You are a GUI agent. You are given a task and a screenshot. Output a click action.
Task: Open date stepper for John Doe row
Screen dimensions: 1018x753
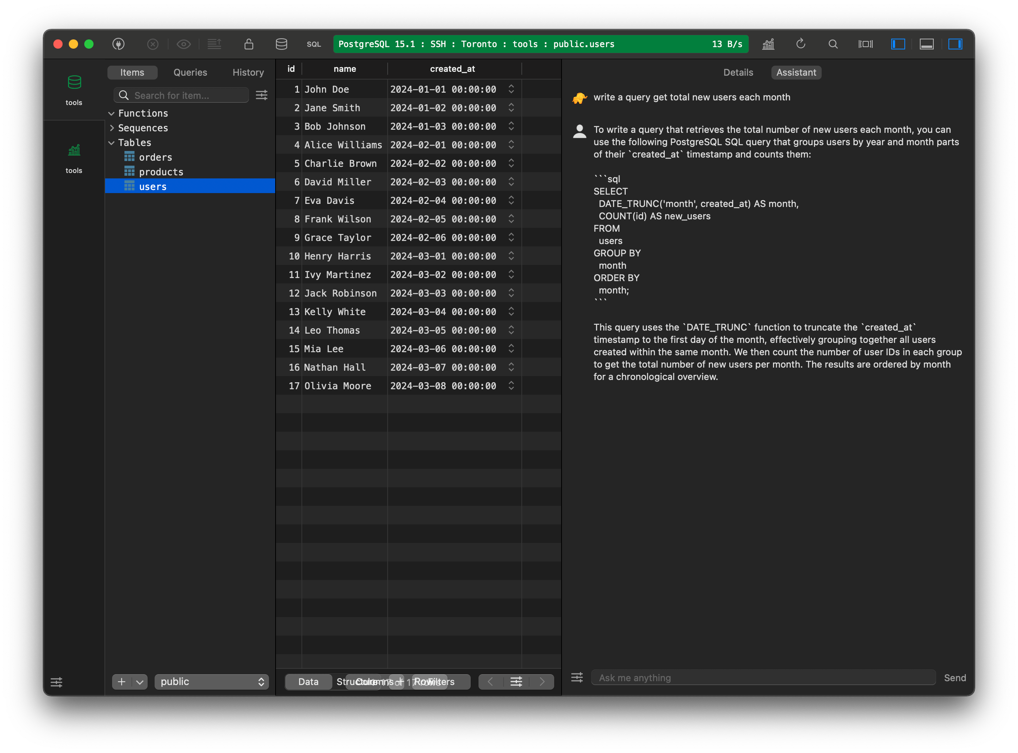click(x=511, y=89)
